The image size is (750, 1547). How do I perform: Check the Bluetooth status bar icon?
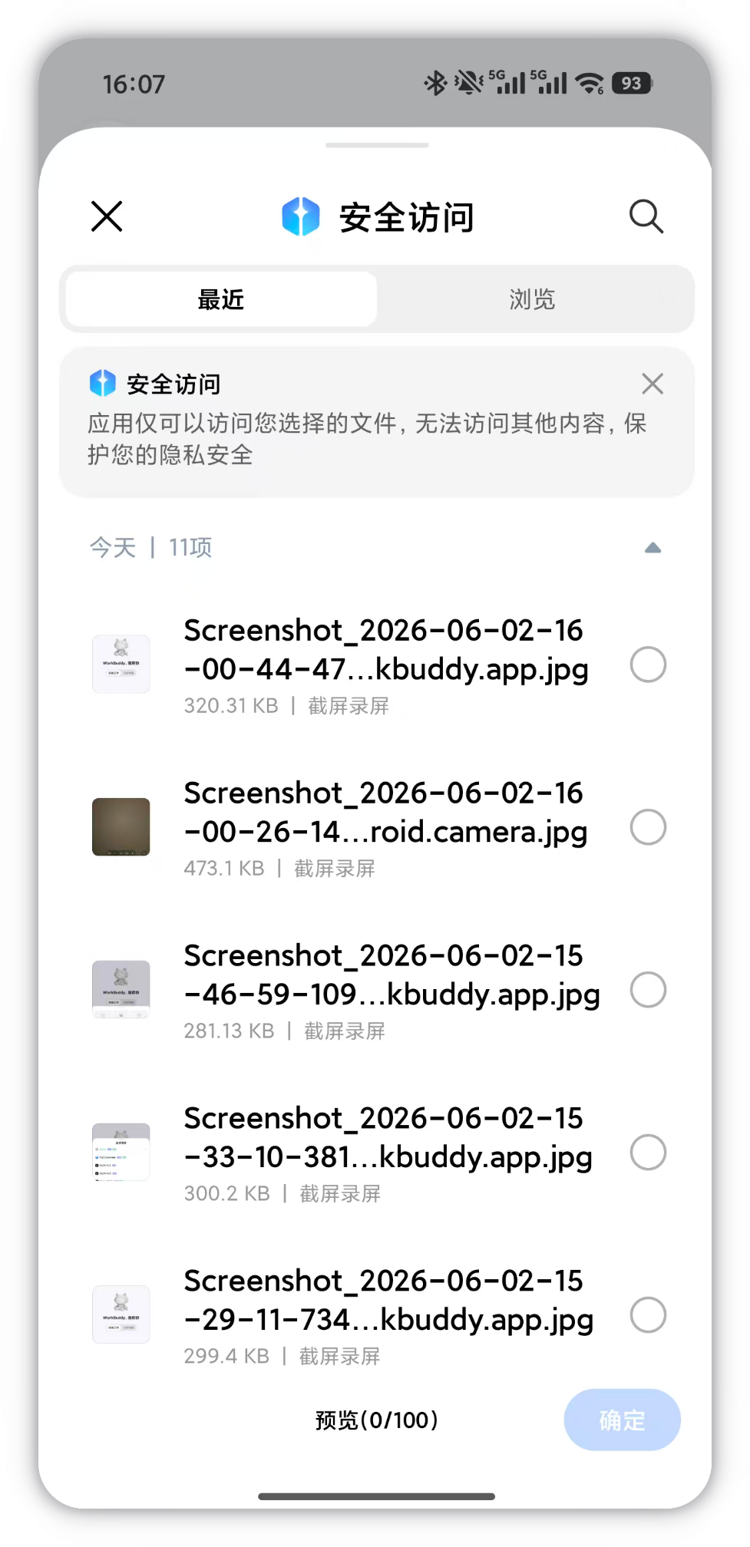435,83
